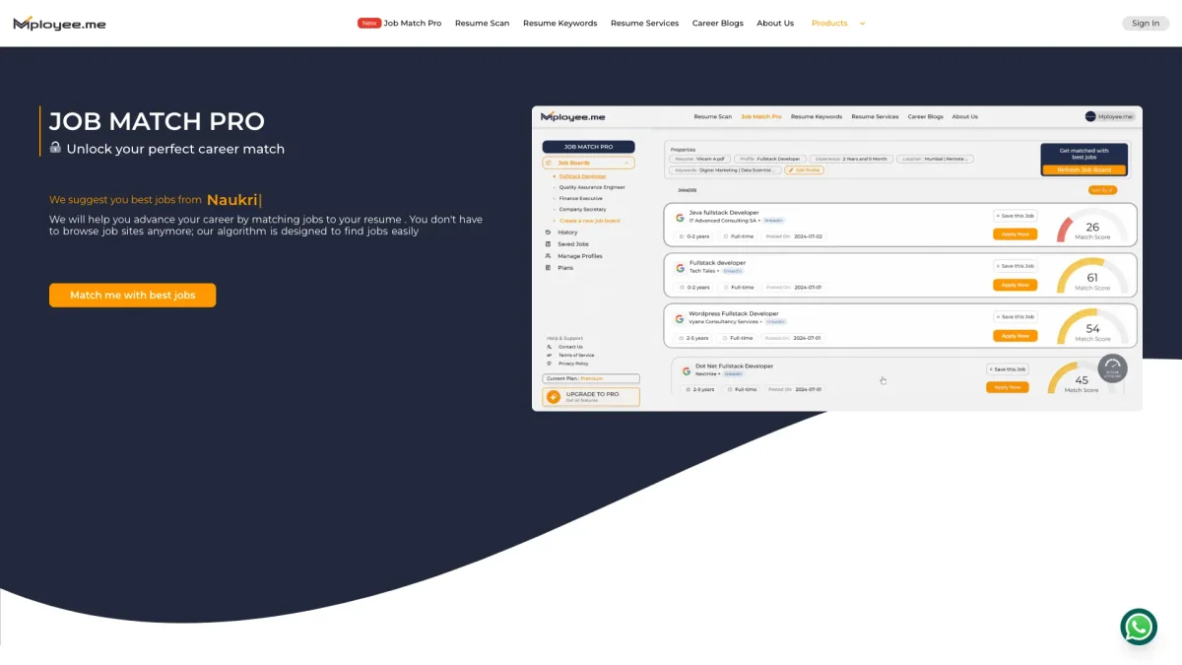This screenshot has height=665, width=1182.
Task: Toggle Save this Job for Wordpress Fullstack Developer
Action: pyautogui.click(x=1015, y=317)
